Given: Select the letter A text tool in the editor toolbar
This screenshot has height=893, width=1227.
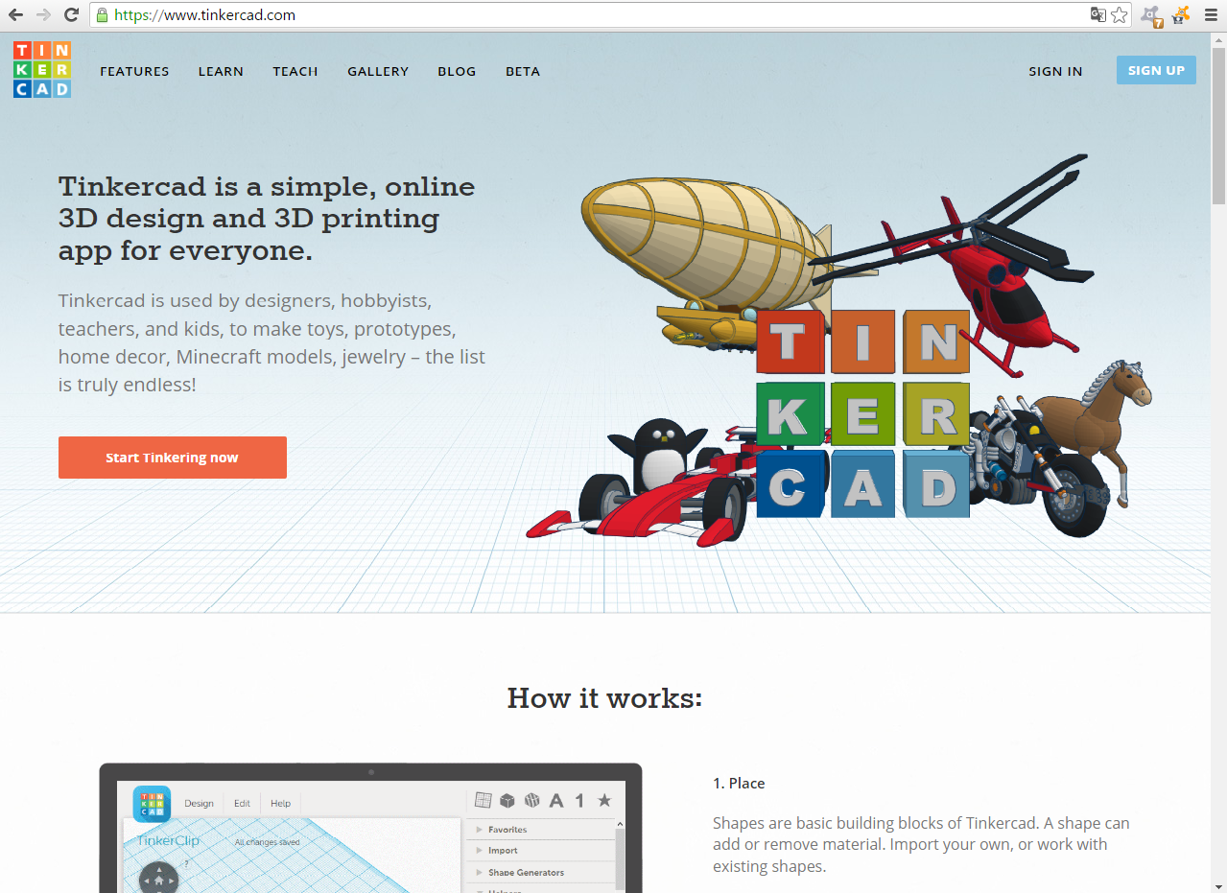Looking at the screenshot, I should (x=556, y=801).
